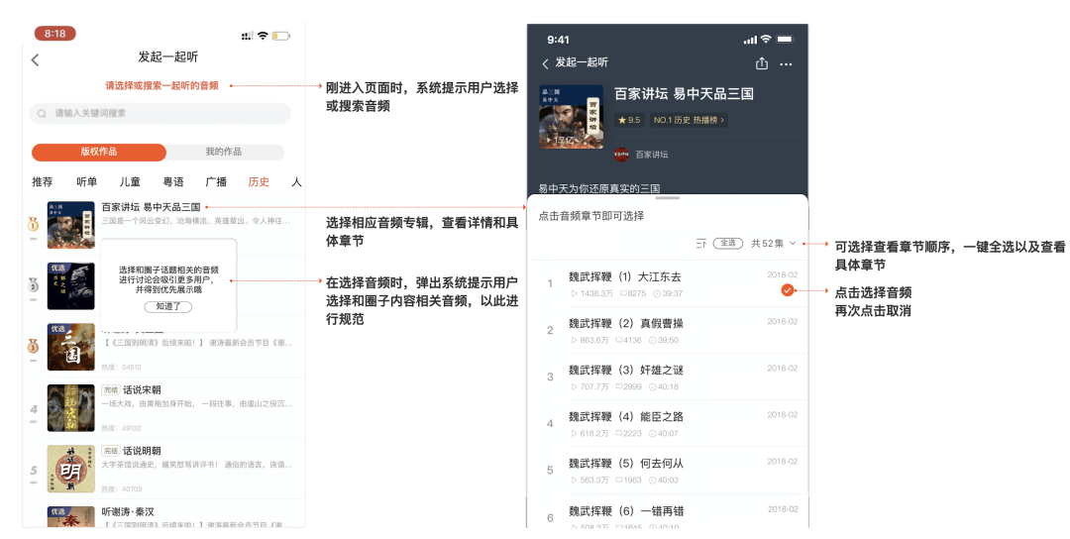
Task: Open more options ellipsis on album page
Action: [x=786, y=64]
